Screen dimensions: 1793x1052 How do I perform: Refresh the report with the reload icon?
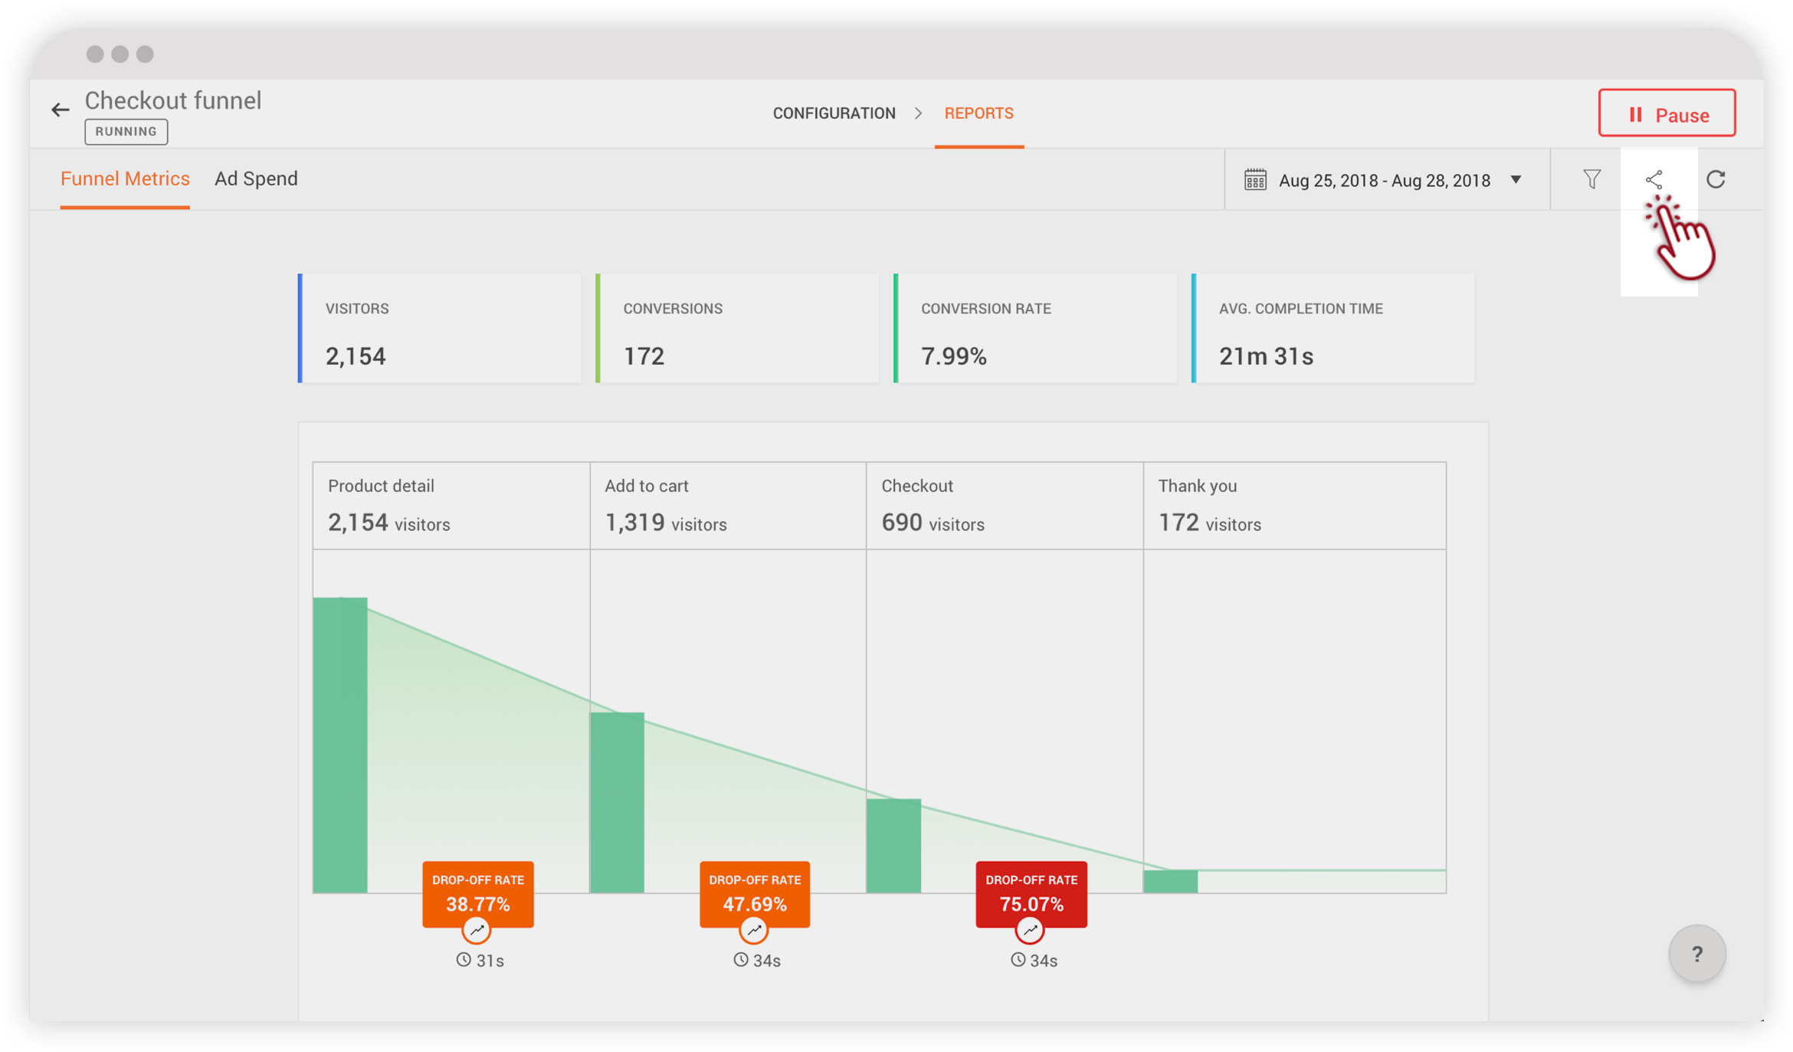pyautogui.click(x=1716, y=179)
